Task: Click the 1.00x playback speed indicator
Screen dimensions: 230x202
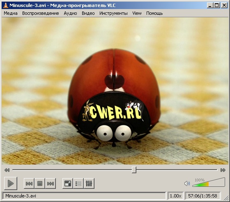Action: [x=175, y=196]
